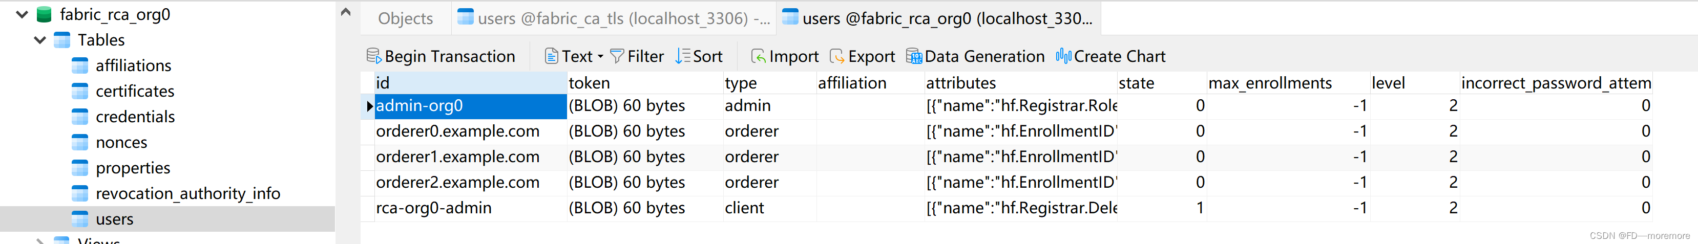This screenshot has height=244, width=1698.
Task: Click the Filter funnel icon
Action: 617,57
